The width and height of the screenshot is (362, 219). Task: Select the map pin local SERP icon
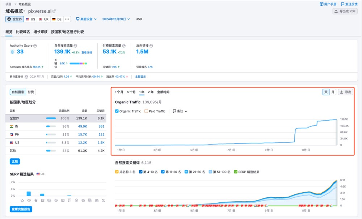coord(76,201)
